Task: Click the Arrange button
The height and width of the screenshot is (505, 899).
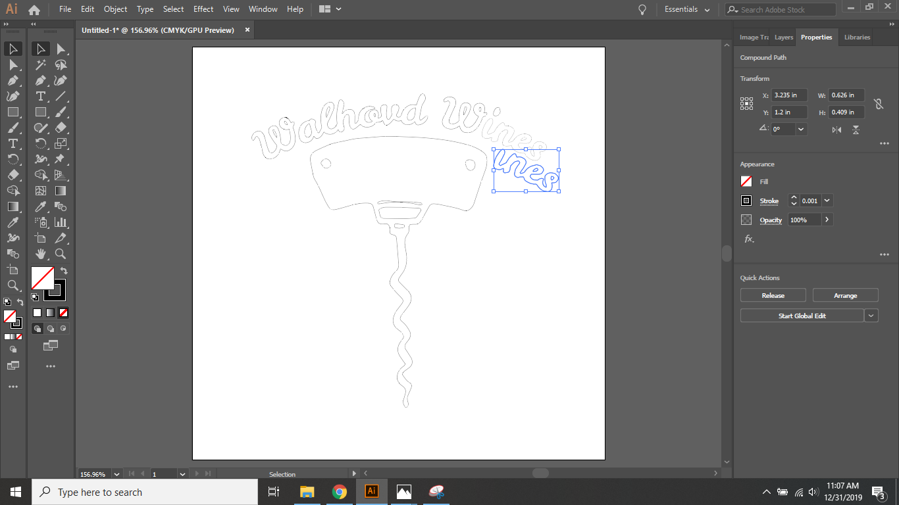Action: (845, 295)
